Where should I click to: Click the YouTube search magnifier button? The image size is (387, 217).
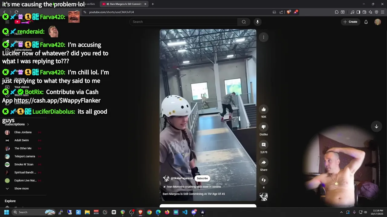pos(244,22)
